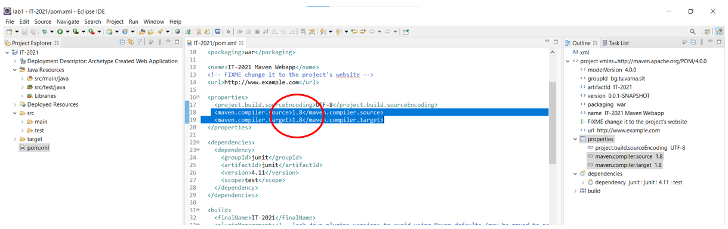Open the Help menu
Viewport: 728px width, 229px height.
pos(175,21)
